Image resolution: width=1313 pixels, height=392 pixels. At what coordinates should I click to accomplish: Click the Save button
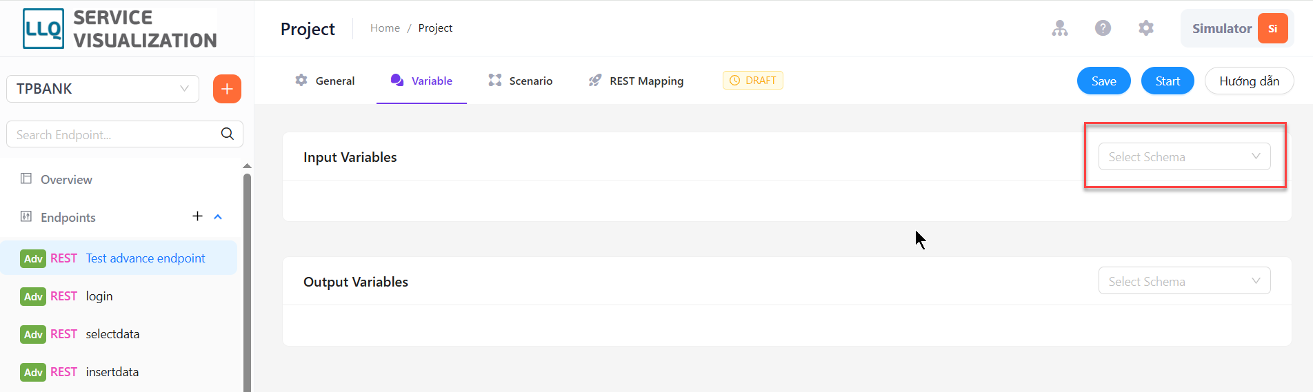point(1103,81)
